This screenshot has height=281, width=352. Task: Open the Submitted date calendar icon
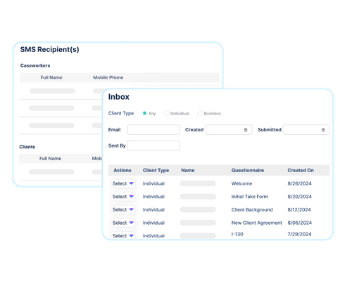tap(323, 130)
